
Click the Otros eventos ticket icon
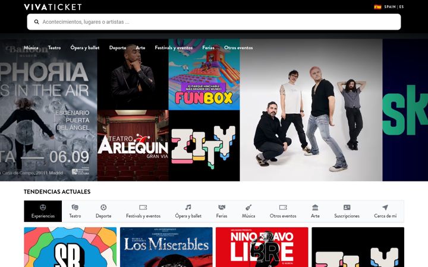283,207
